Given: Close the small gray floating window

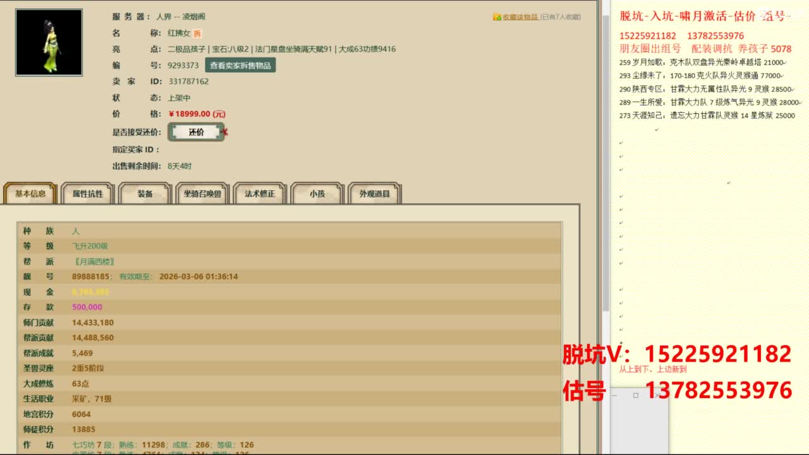Looking at the screenshot, I should [657, 395].
